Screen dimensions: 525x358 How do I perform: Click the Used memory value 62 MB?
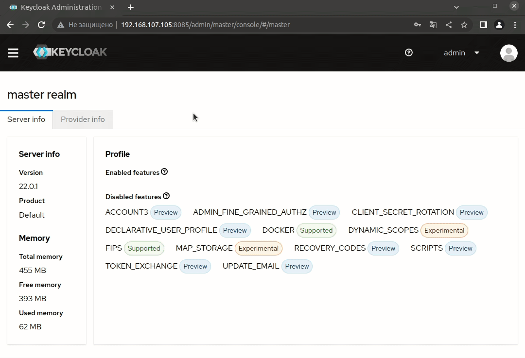[30, 327]
